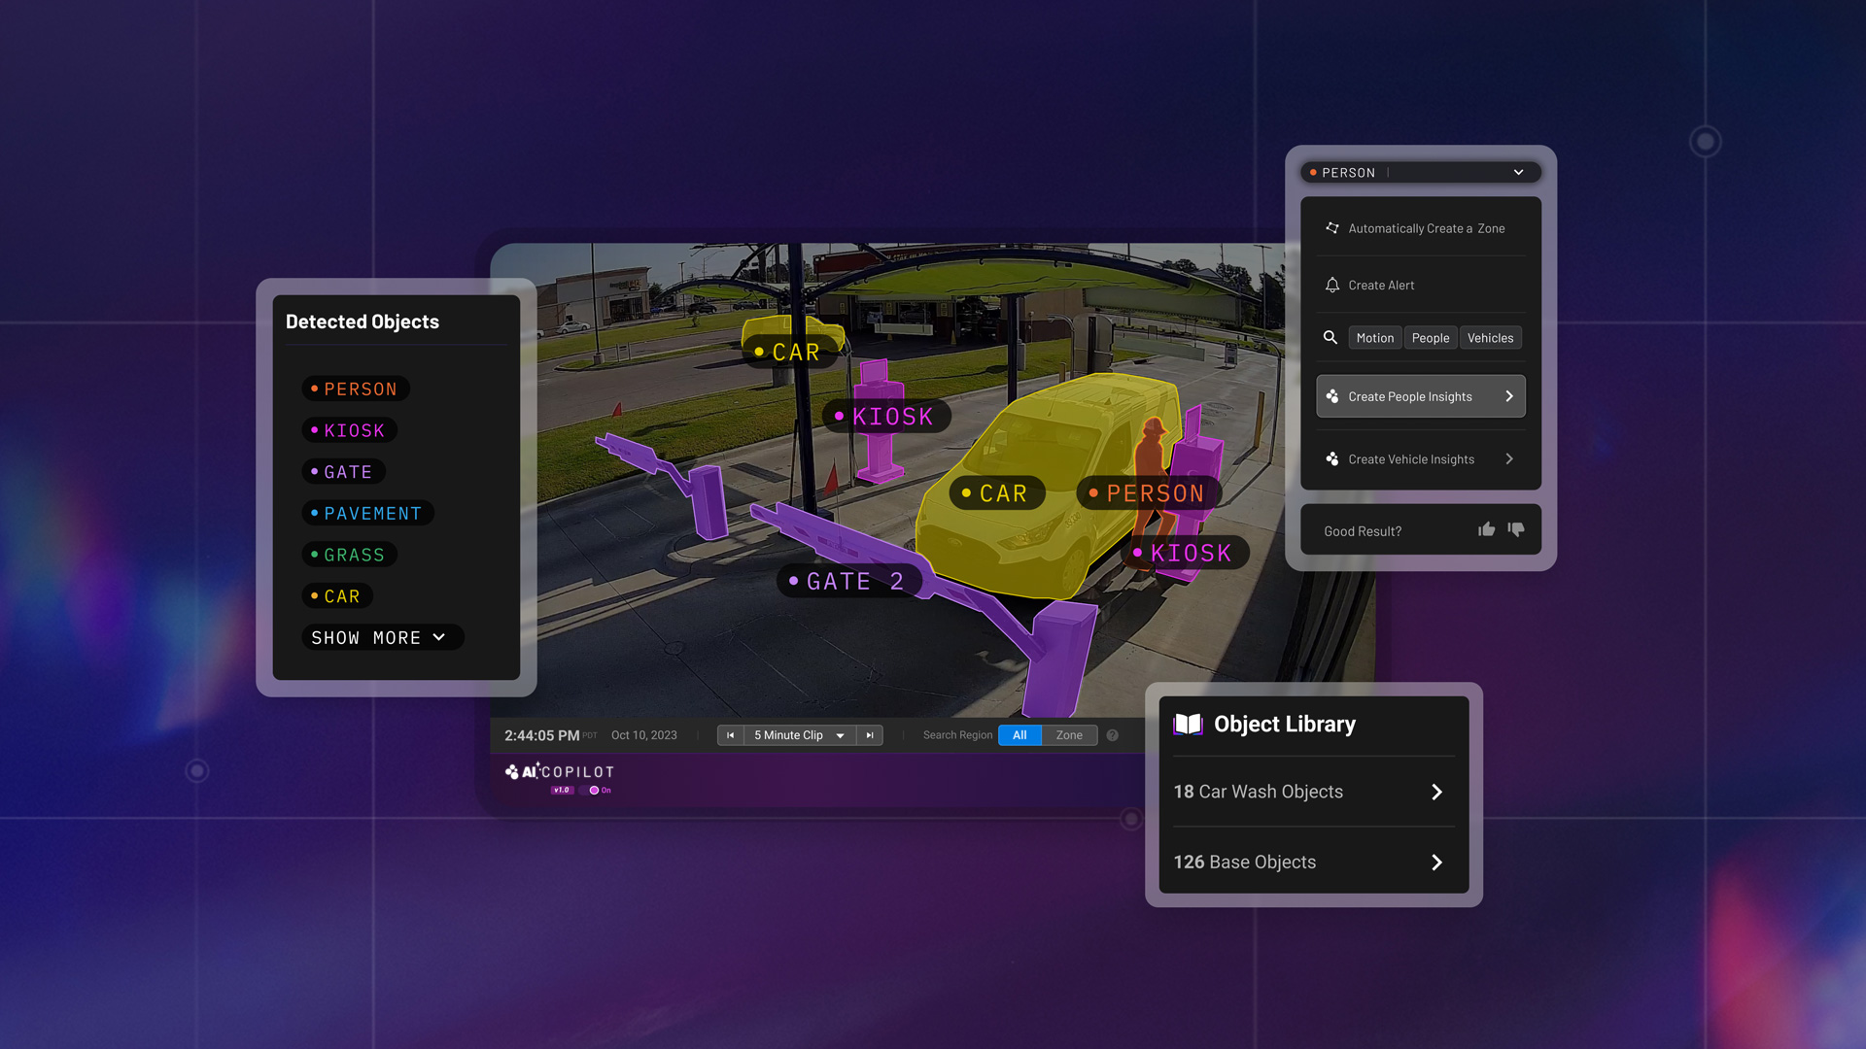Open the PERSON dropdown

coord(1518,172)
